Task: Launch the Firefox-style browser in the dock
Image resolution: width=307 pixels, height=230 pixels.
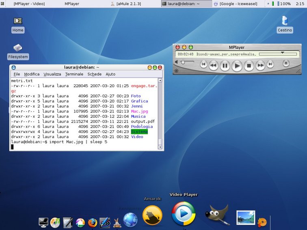Action: 93,223
